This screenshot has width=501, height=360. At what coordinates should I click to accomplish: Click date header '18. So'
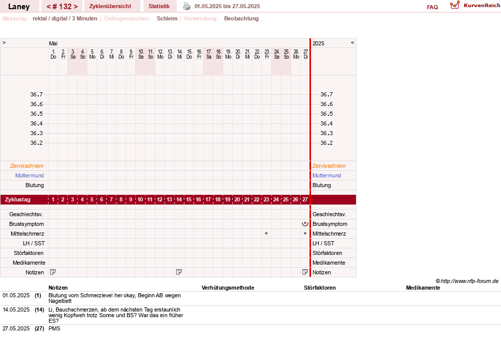(218, 54)
